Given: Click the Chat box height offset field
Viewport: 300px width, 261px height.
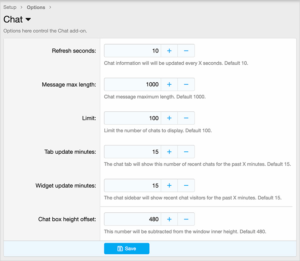Looking at the screenshot, I should [132, 219].
